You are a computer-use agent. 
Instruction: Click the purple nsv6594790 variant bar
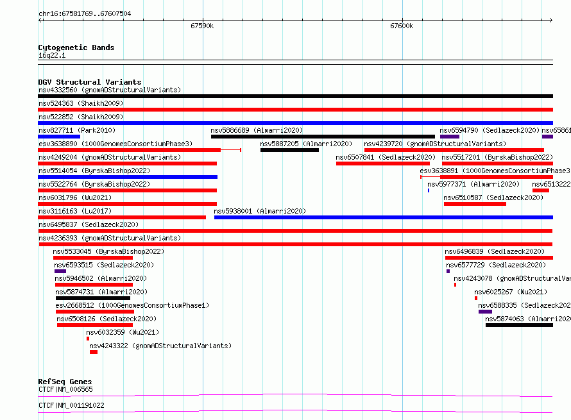pos(450,137)
